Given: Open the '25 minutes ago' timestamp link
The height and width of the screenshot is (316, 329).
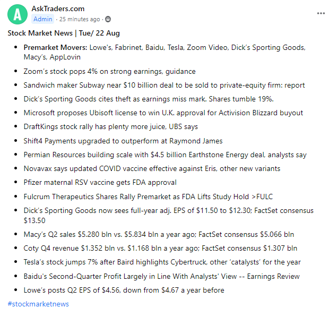Looking at the screenshot, I should coord(80,20).
